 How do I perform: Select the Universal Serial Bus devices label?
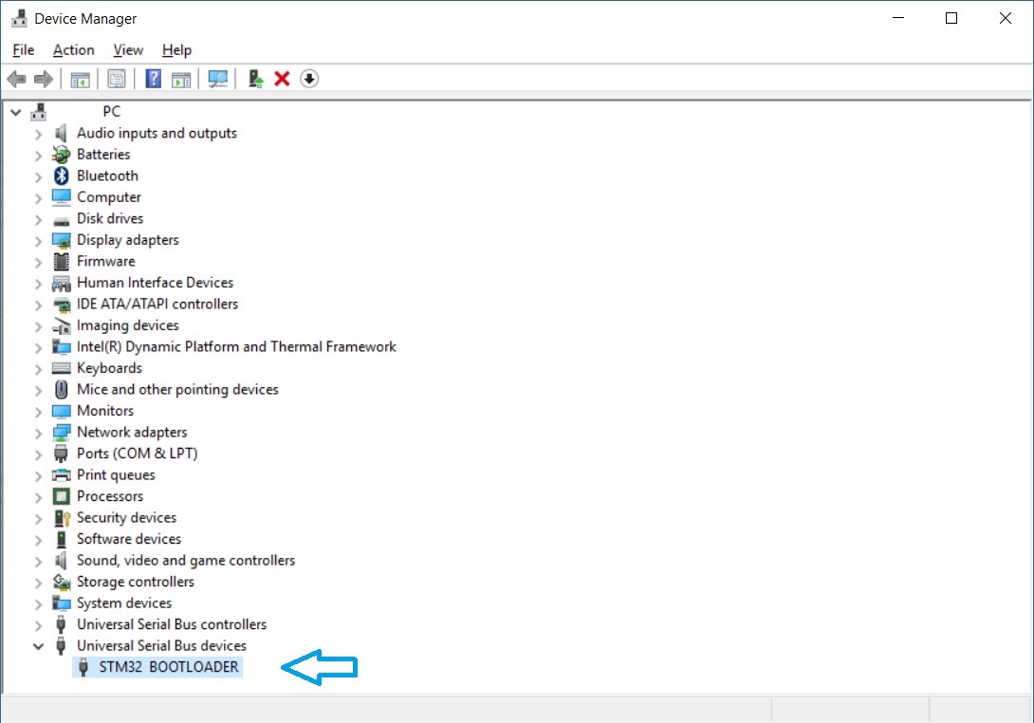(161, 646)
